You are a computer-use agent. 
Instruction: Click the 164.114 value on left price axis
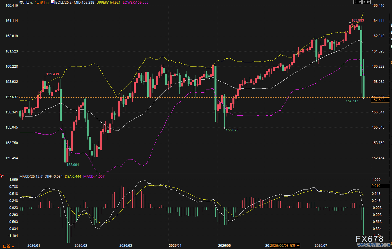coord(12,20)
